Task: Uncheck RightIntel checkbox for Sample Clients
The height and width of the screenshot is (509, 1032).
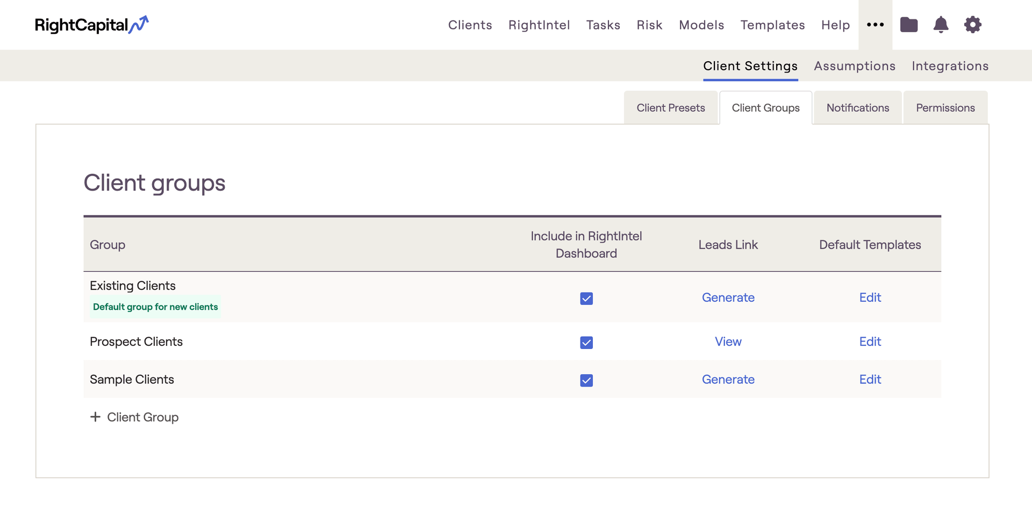Action: (x=586, y=380)
